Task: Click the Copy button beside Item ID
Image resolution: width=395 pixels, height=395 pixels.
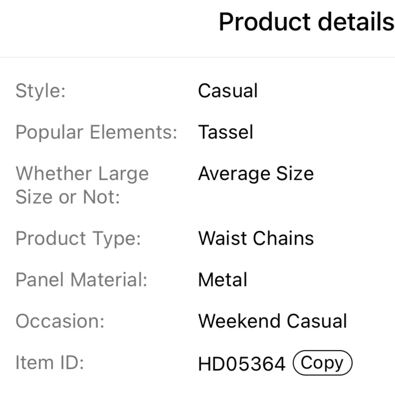Action: tap(322, 363)
